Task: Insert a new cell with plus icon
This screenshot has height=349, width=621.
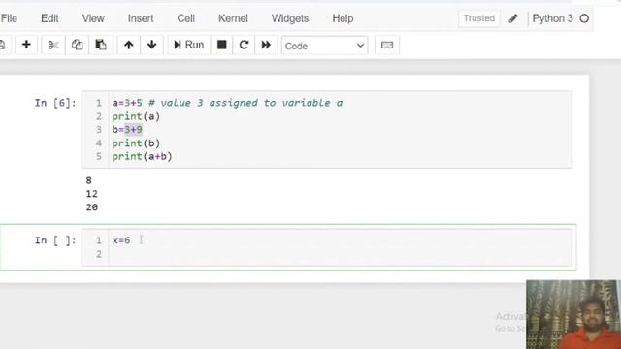Action: point(26,45)
